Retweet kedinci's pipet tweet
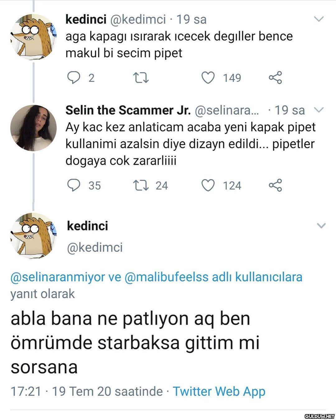This screenshot has width=336, height=420. pyautogui.click(x=141, y=78)
